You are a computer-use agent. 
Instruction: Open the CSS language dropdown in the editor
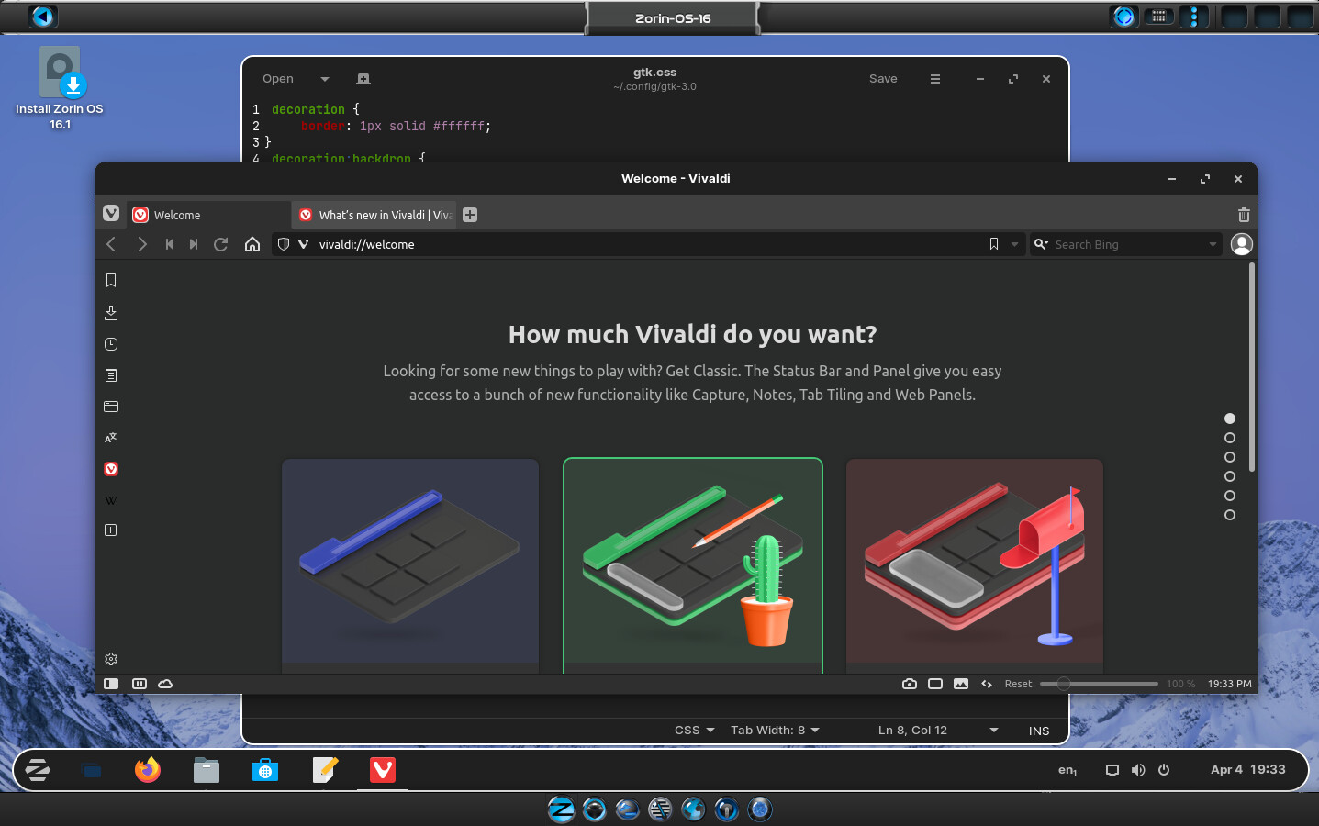(x=694, y=731)
